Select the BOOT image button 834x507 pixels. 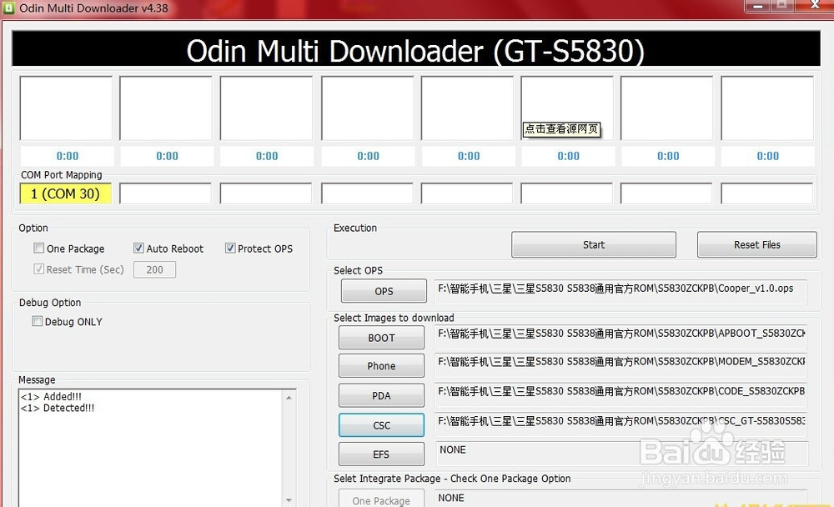click(x=381, y=337)
